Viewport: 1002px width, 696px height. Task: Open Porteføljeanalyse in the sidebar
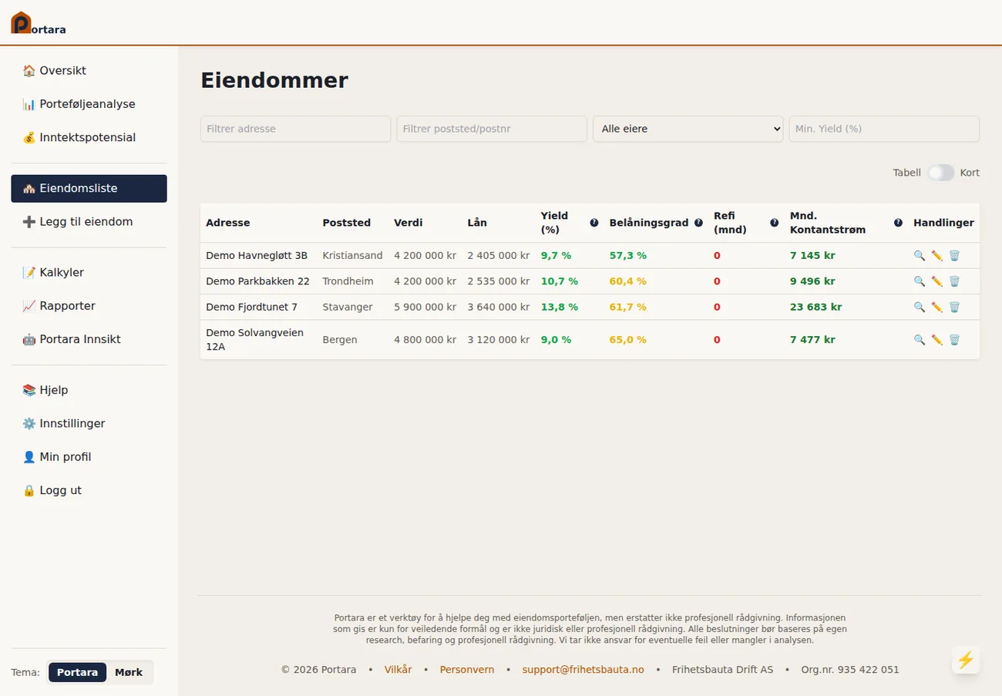tap(89, 104)
